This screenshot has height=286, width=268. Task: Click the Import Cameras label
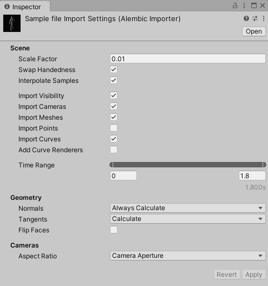pyautogui.click(x=42, y=107)
